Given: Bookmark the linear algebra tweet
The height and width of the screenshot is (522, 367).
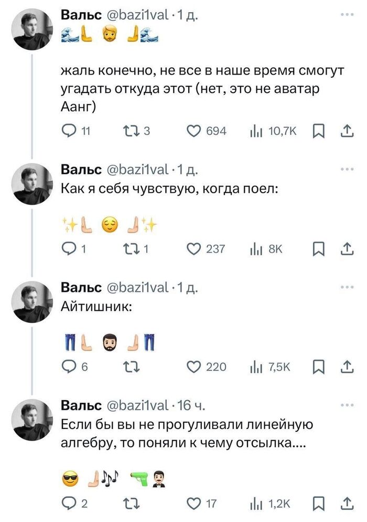Looking at the screenshot, I should coord(318,505).
